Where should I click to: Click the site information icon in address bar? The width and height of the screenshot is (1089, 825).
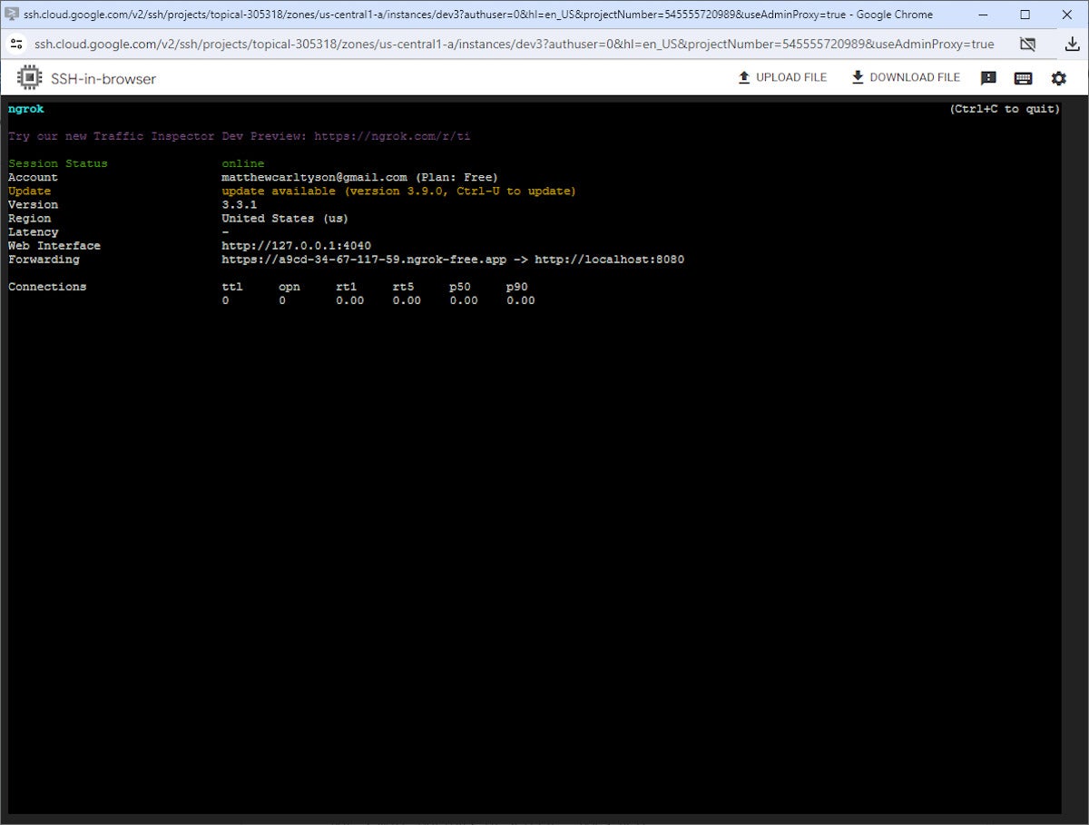click(16, 44)
